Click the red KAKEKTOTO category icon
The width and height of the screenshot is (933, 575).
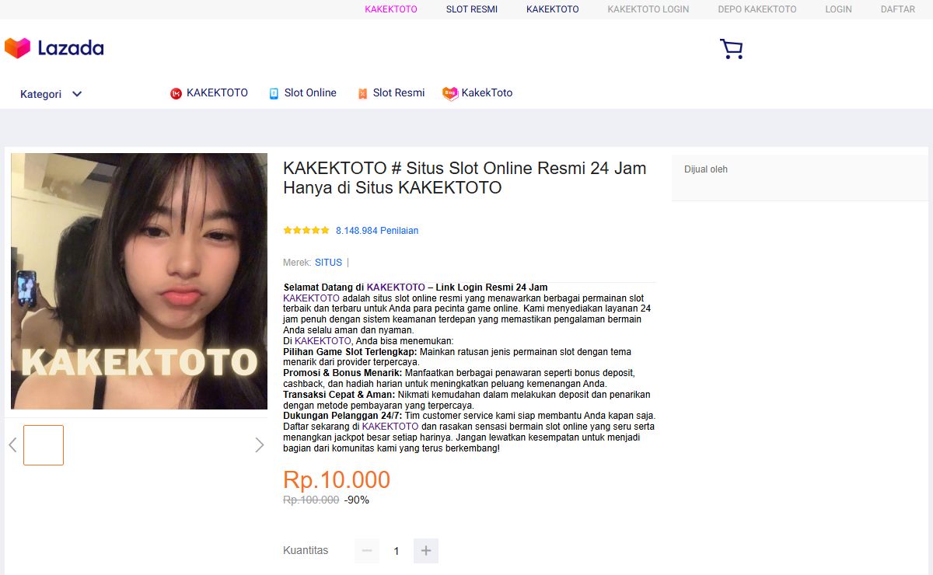click(x=176, y=93)
